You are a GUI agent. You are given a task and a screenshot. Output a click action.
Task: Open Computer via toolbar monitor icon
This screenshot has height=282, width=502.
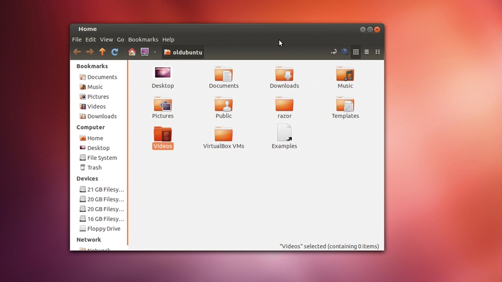(144, 52)
